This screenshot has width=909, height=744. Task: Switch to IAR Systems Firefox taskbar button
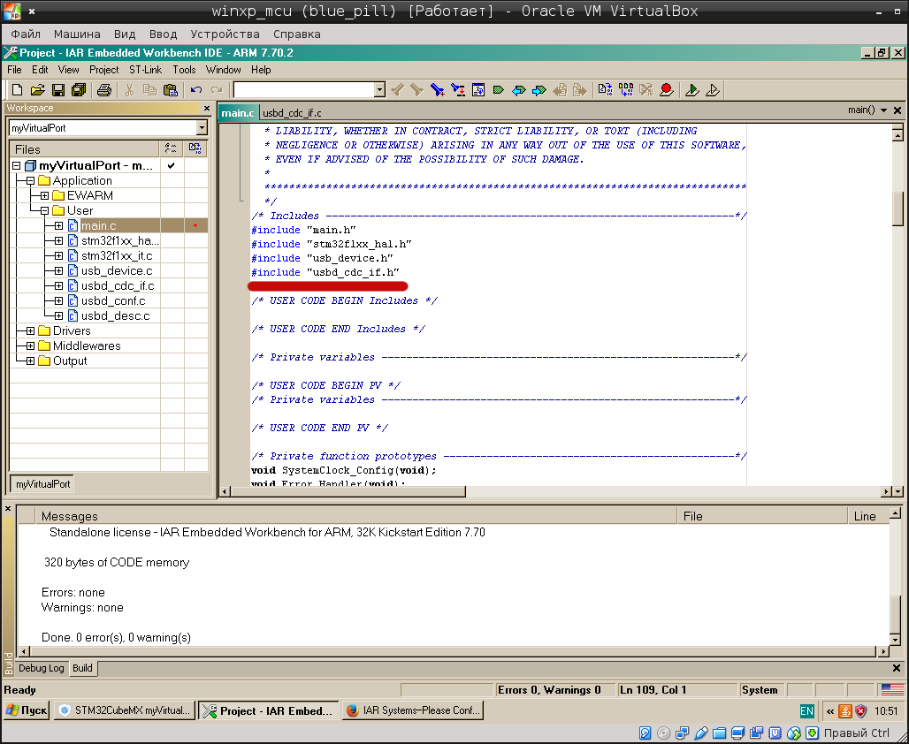tap(413, 710)
